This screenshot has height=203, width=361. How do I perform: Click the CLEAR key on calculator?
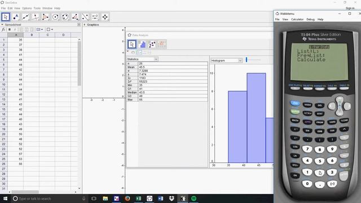(x=344, y=120)
